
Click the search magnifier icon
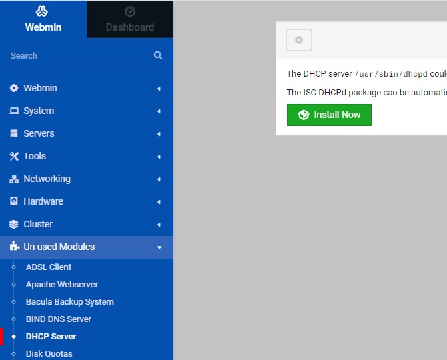[158, 55]
